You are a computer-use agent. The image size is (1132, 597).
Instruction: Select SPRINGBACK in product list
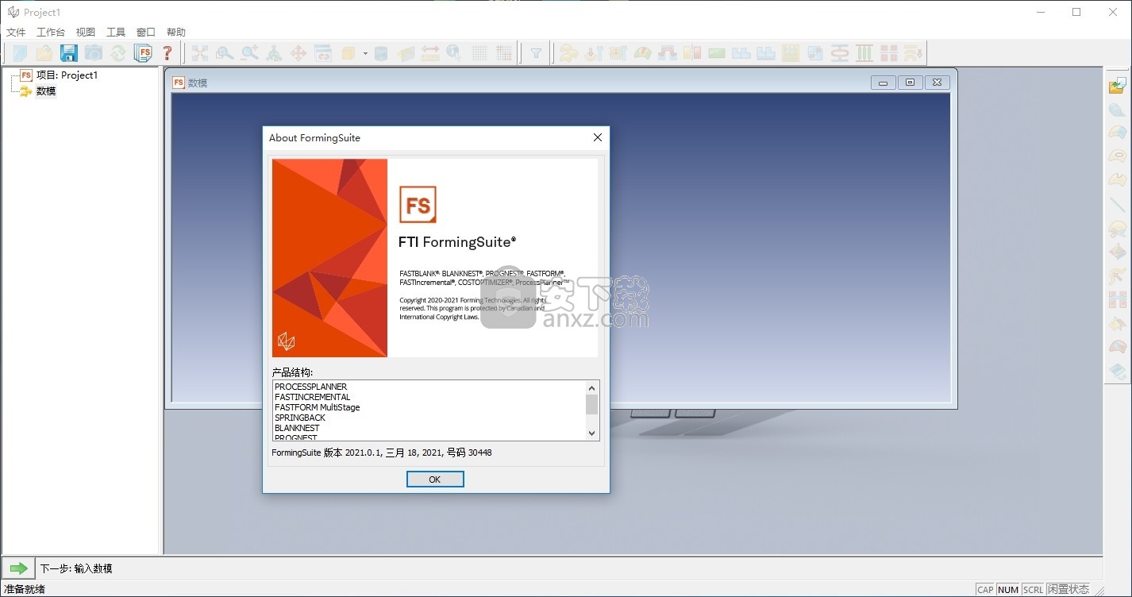coord(300,418)
